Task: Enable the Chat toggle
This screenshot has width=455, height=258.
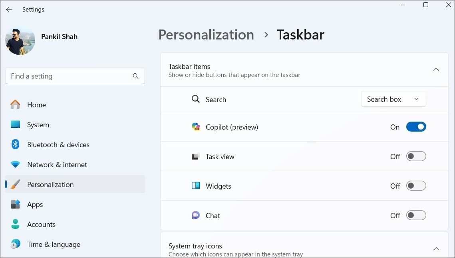Action: click(x=416, y=215)
